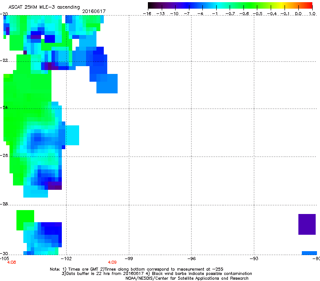Click the red "4:09" time stamp
Viewport: 320px width, 281px height.
click(112, 262)
